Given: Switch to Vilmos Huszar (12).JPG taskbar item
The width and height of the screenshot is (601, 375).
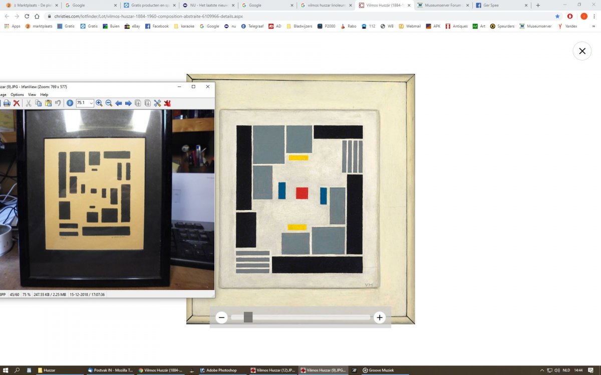Looking at the screenshot, I should click(273, 370).
